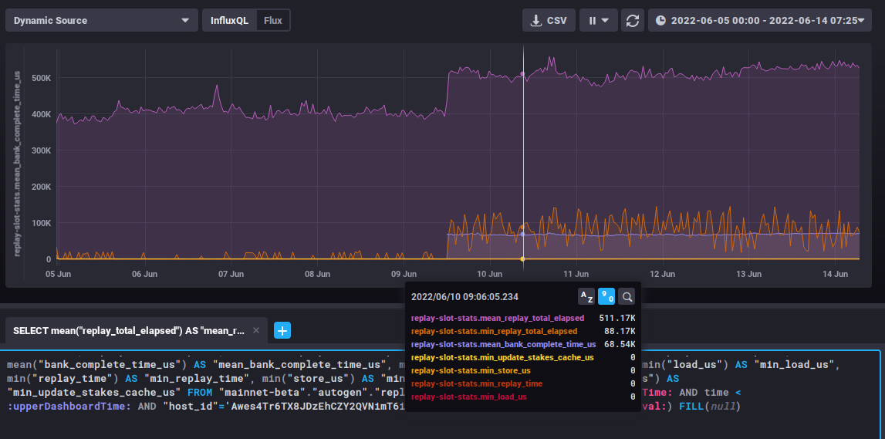Click the 500K y-axis label
Image resolution: width=885 pixels, height=439 pixels.
click(x=41, y=77)
